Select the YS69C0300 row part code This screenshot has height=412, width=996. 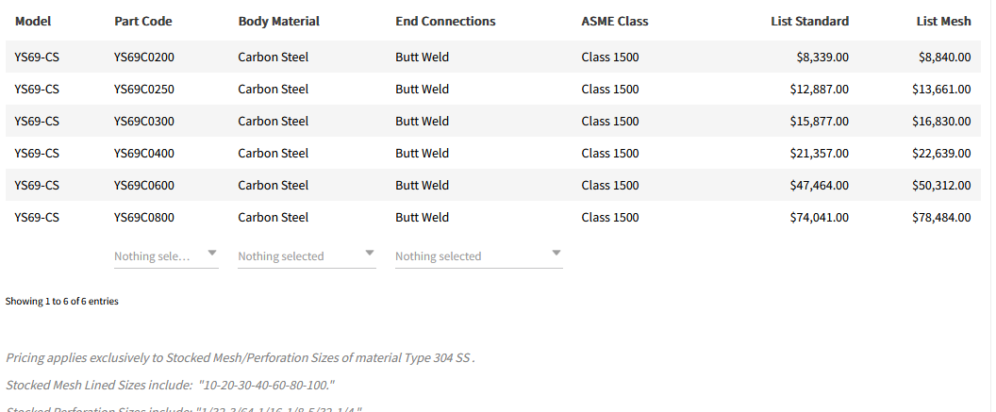click(143, 121)
